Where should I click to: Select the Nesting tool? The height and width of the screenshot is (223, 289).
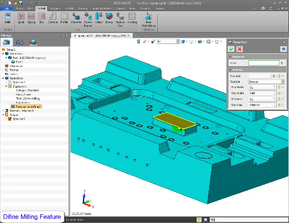(x=132, y=18)
